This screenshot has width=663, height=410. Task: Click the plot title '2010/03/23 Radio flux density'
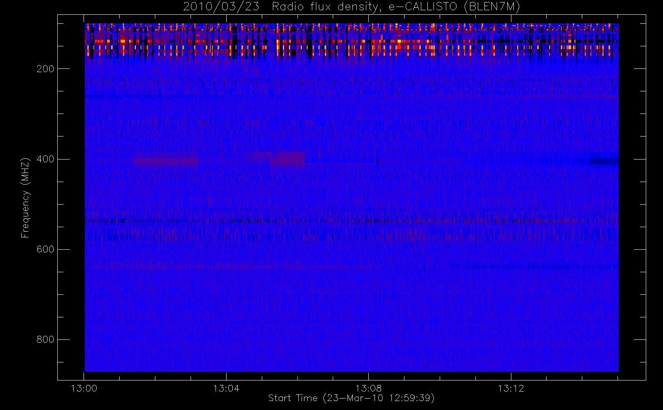pyautogui.click(x=351, y=7)
